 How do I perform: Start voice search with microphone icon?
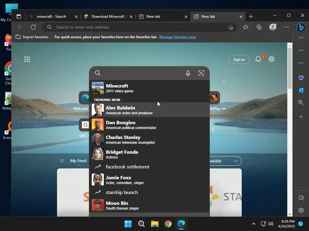point(188,73)
